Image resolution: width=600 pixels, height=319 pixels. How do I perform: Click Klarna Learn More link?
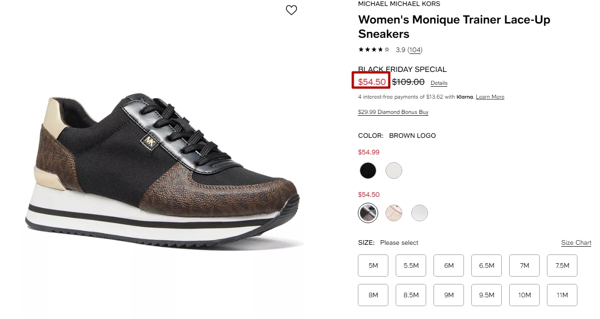490,97
